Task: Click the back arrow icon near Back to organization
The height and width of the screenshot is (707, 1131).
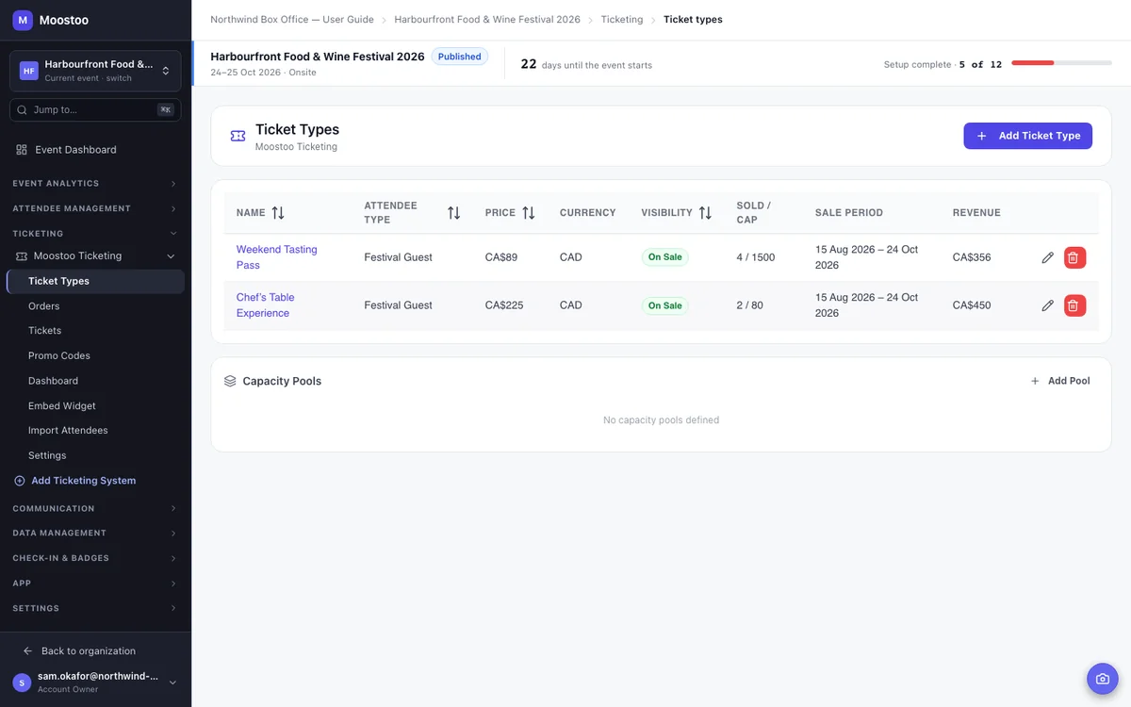Action: tap(27, 651)
